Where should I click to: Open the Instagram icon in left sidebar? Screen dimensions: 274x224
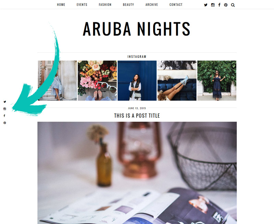5,109
